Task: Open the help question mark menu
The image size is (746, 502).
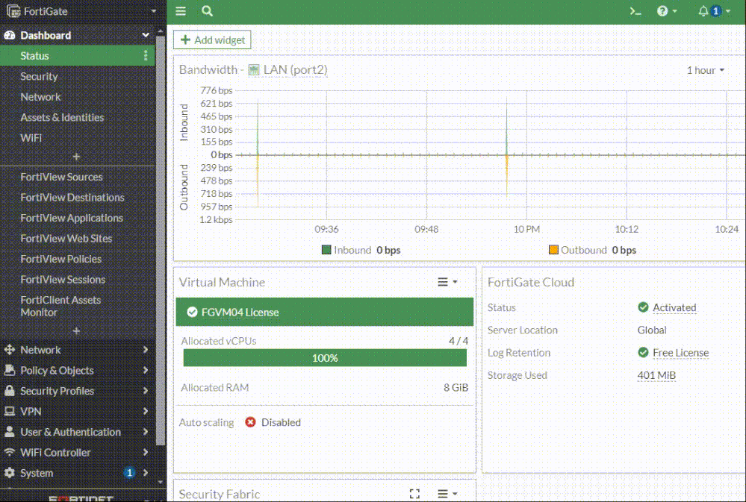Action: [x=666, y=11]
